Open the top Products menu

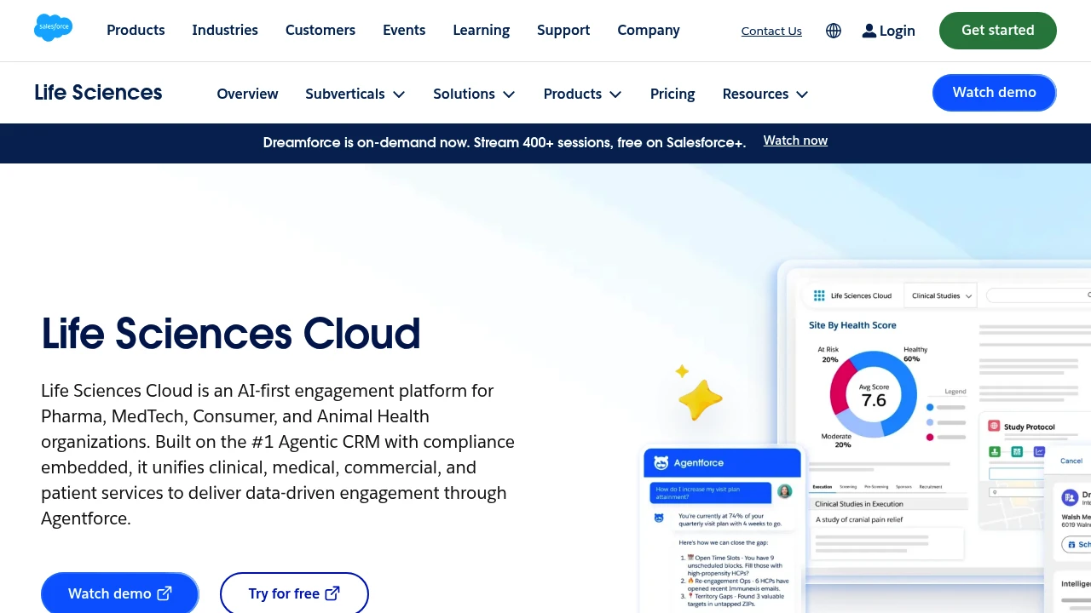[136, 30]
